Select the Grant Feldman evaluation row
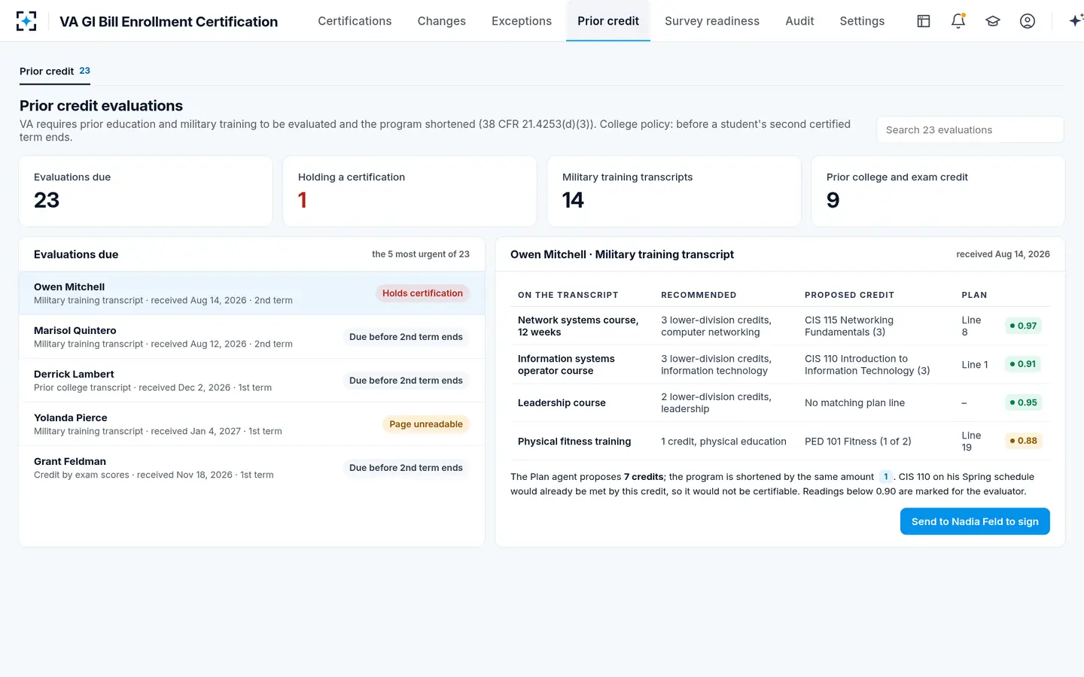Screen dimensions: 1084x677 (x=251, y=468)
